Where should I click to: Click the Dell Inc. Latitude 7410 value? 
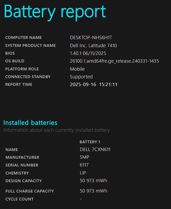[x=94, y=46]
